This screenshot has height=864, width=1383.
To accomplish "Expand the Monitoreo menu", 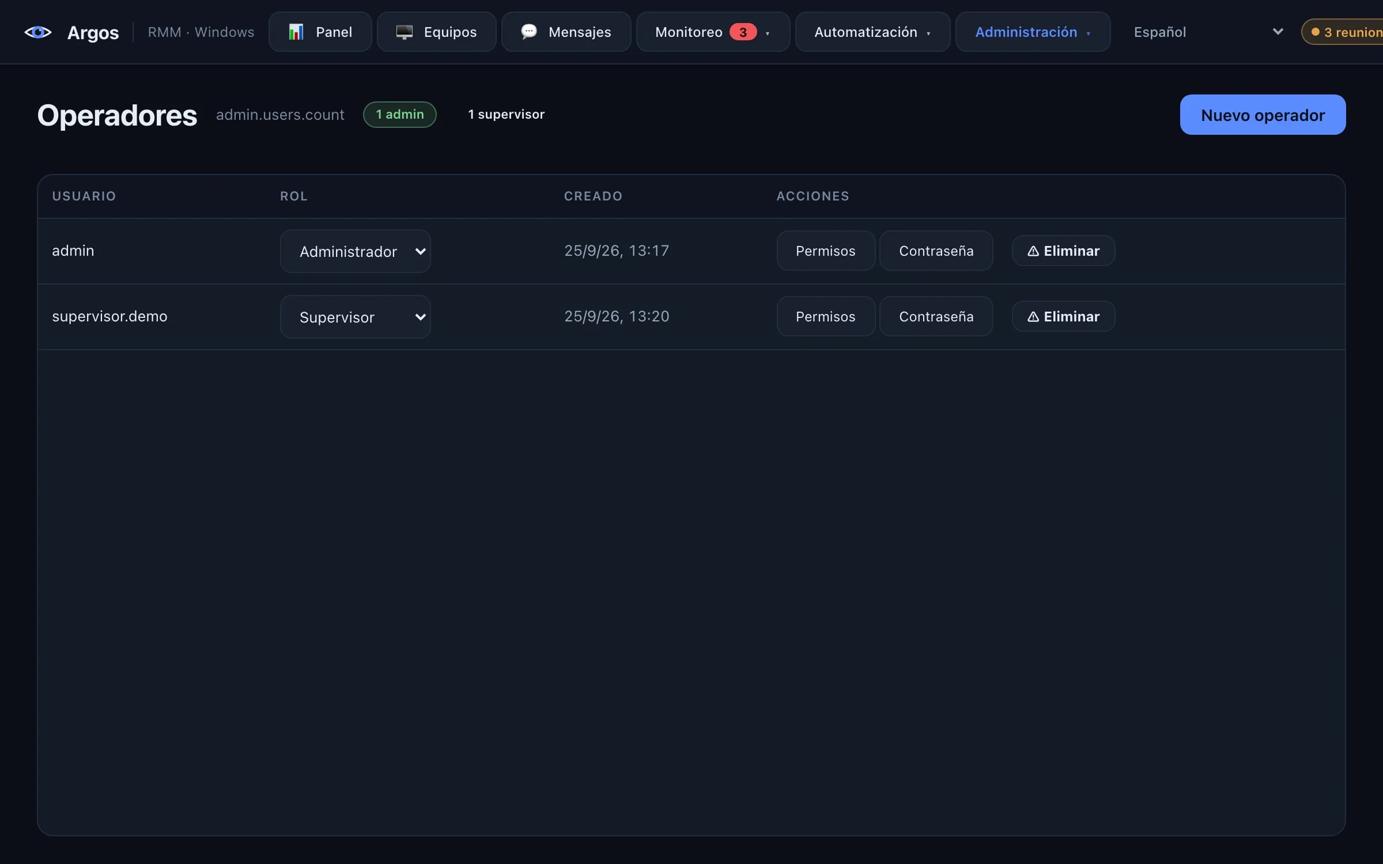I will [x=713, y=32].
